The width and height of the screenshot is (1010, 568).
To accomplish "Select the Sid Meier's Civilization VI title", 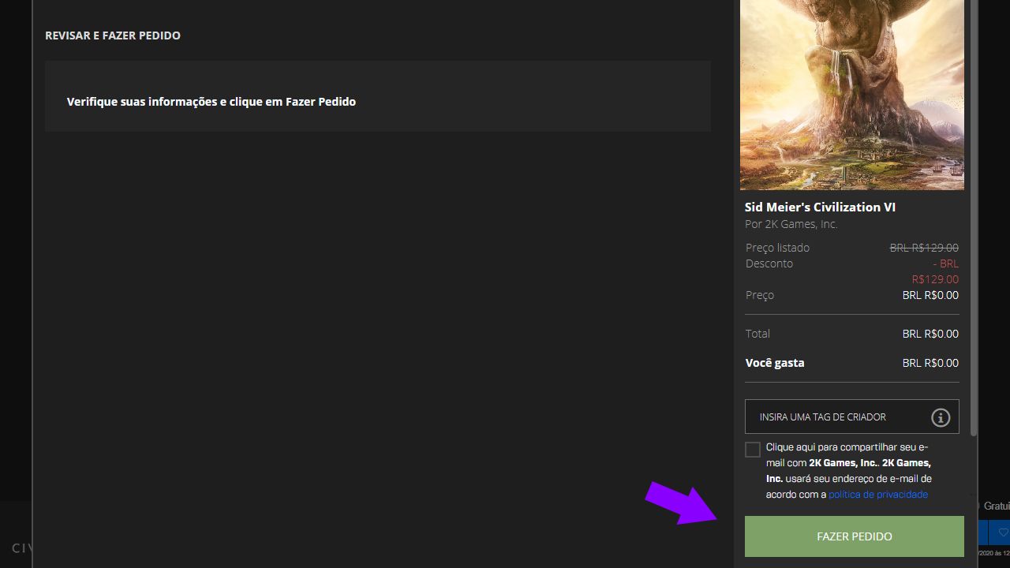I will [820, 207].
